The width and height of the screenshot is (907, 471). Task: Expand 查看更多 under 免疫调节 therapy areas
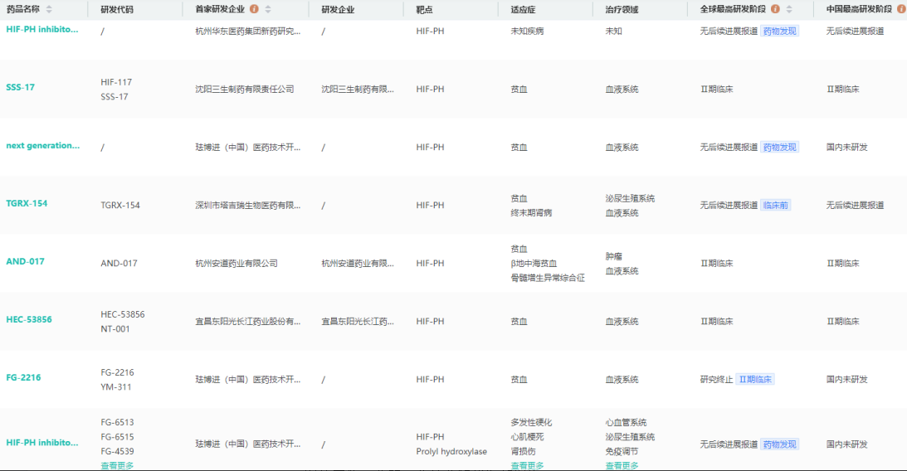(622, 466)
